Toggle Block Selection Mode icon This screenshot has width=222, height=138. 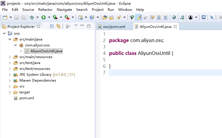click(x=159, y=17)
